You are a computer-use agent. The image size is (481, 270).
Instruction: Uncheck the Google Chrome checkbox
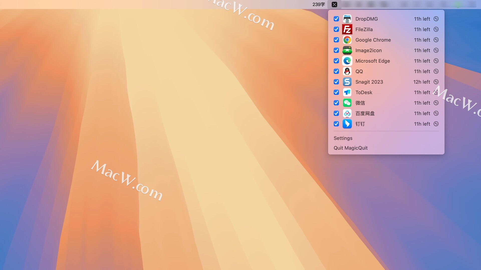point(336,40)
